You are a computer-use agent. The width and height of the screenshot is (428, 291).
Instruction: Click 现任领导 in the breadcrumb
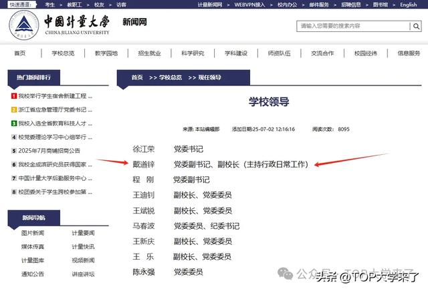[209, 77]
